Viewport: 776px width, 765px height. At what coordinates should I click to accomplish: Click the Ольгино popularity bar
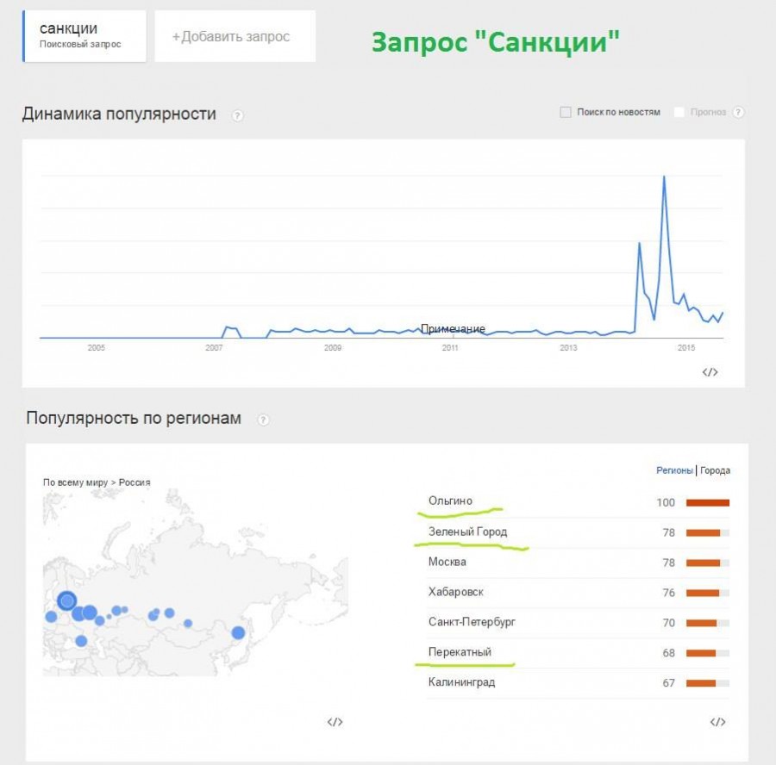[707, 502]
